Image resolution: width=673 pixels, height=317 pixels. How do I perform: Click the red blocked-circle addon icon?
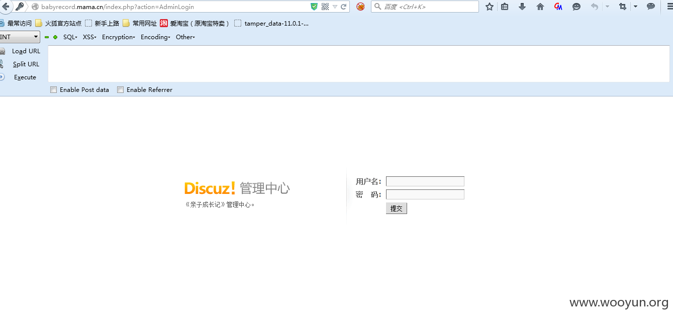tap(360, 7)
